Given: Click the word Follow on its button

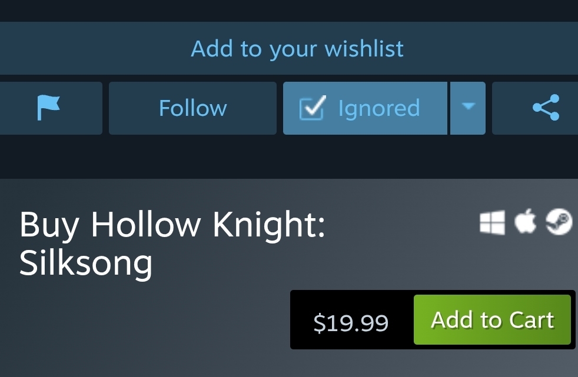Looking at the screenshot, I should [193, 108].
